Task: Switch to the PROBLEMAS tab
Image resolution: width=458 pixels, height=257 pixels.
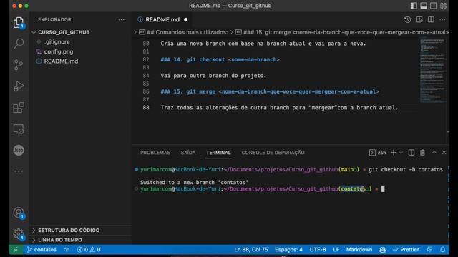Action: [x=155, y=153]
